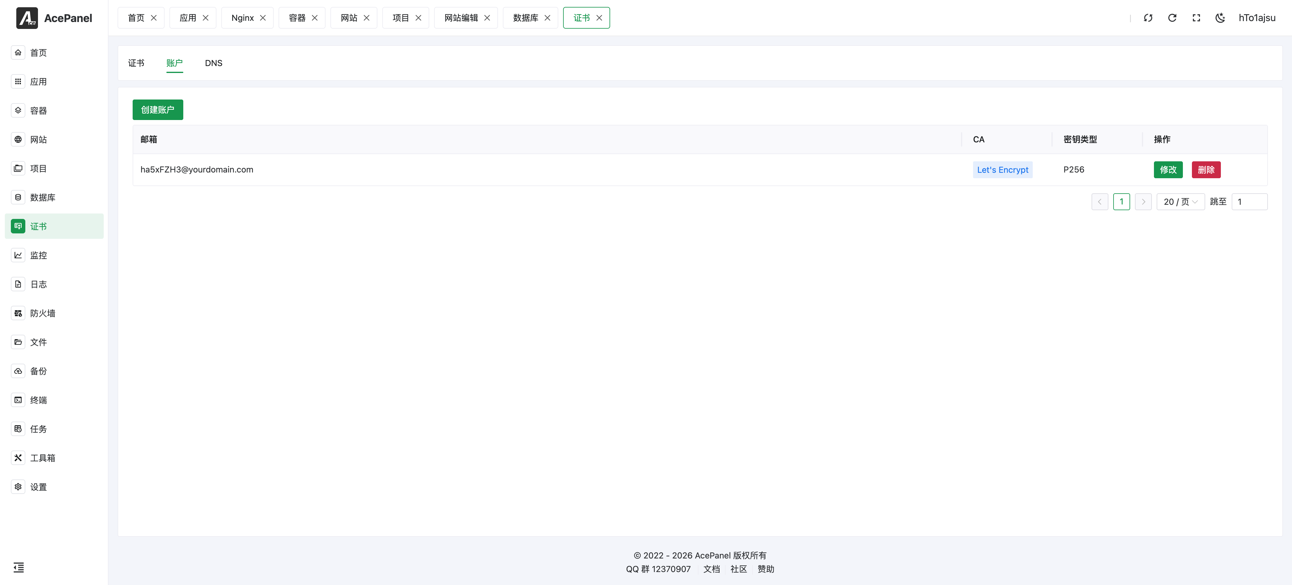Collapse the sidebar menu

coord(19,568)
